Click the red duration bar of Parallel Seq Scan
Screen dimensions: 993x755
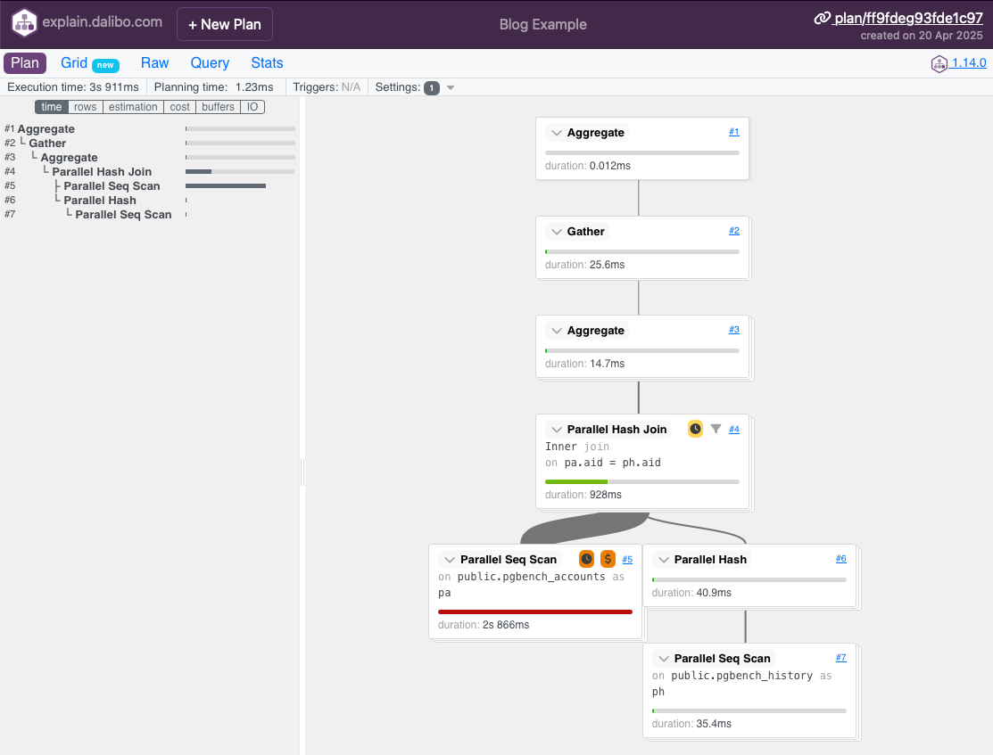tap(535, 611)
